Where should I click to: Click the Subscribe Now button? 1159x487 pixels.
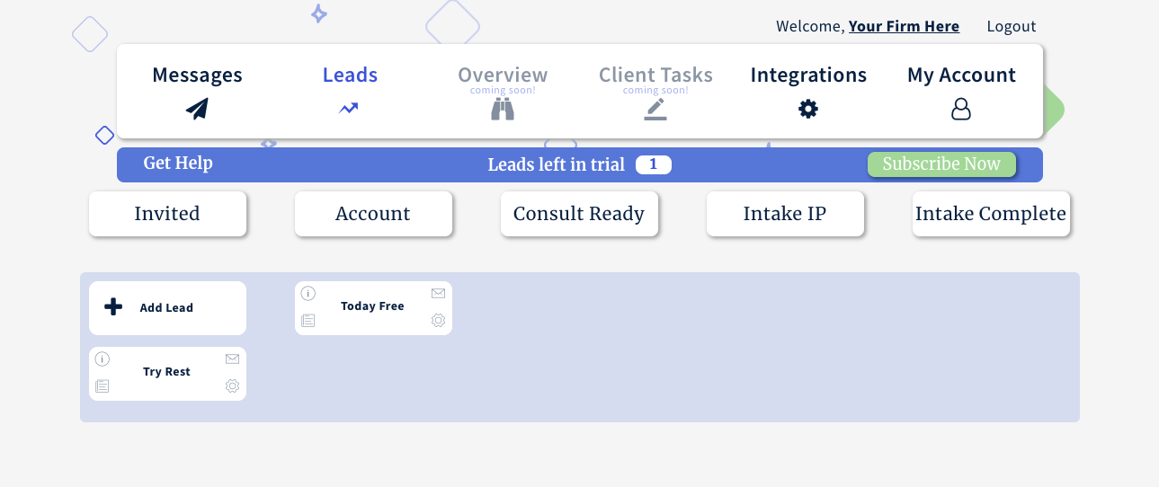click(x=941, y=164)
